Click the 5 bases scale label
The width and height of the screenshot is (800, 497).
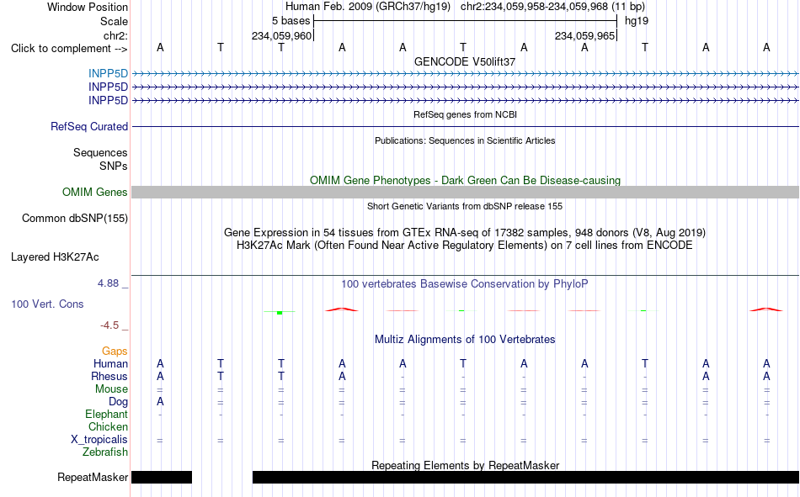tap(291, 21)
